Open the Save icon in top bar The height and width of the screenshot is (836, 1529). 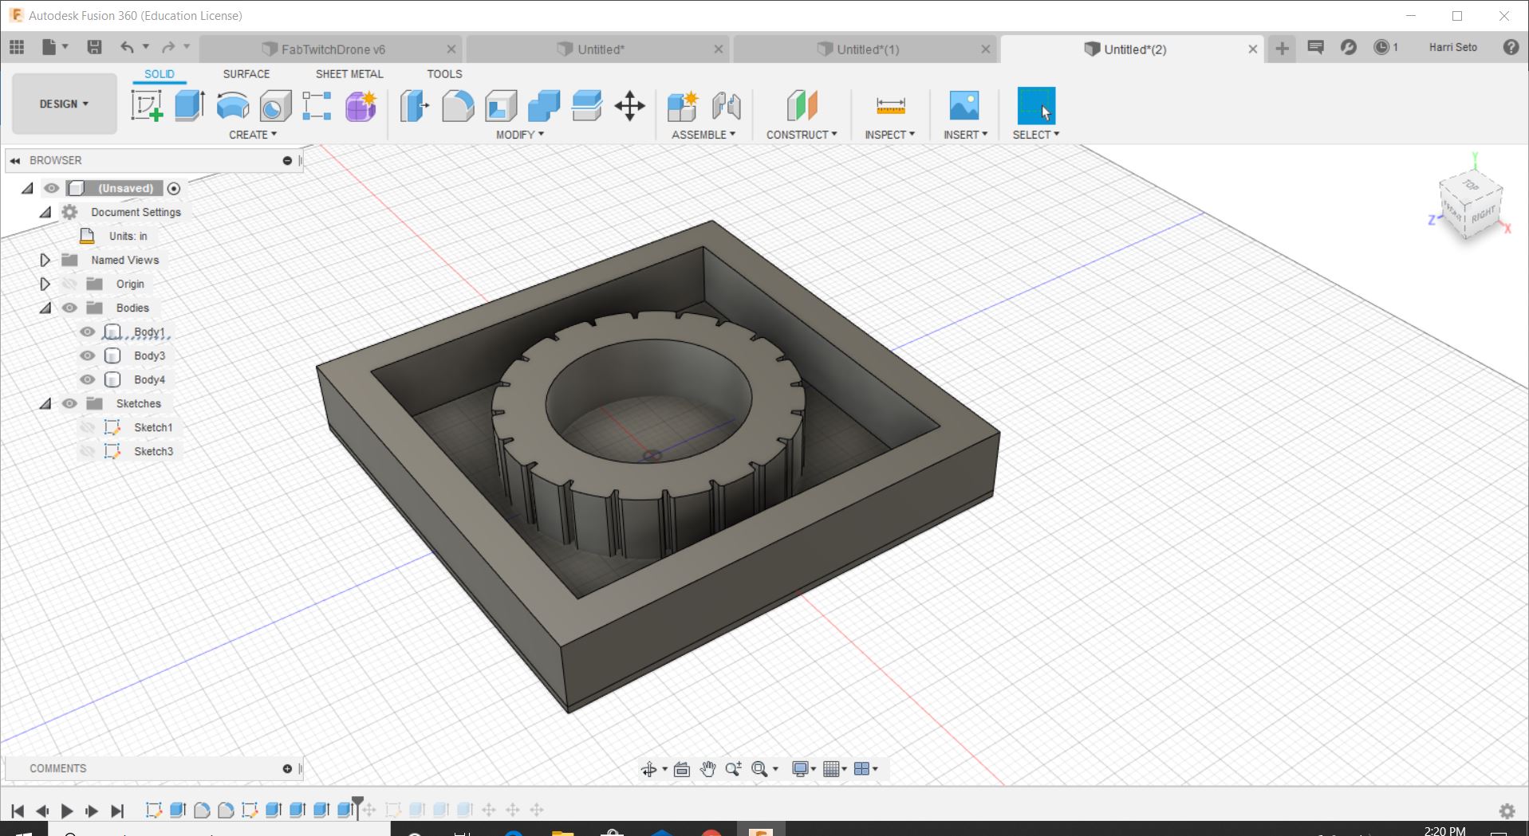94,47
